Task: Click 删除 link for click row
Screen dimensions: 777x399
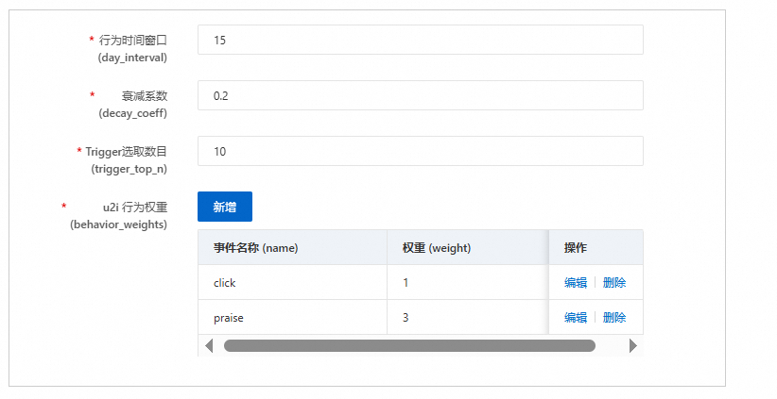Action: tap(614, 282)
